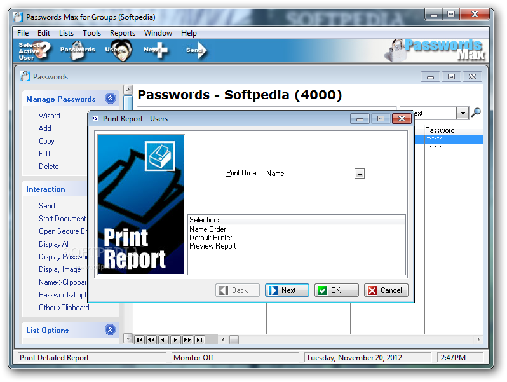Go to previous record arrow
This screenshot has height=382, width=507.
click(x=163, y=339)
